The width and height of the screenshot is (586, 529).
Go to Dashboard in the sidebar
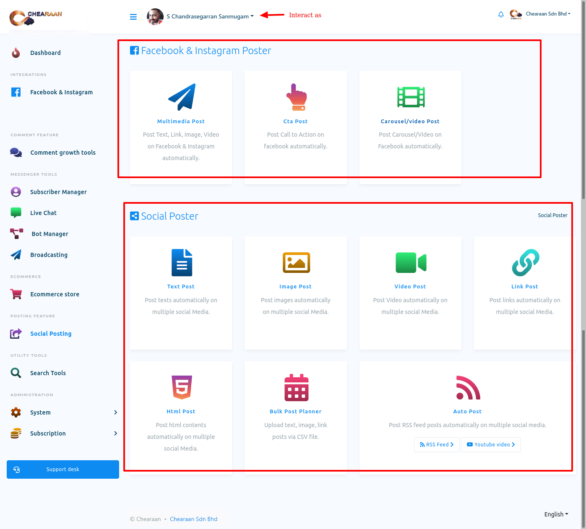click(x=45, y=53)
